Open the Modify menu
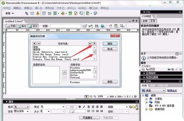The image size is (184, 121). point(49,8)
